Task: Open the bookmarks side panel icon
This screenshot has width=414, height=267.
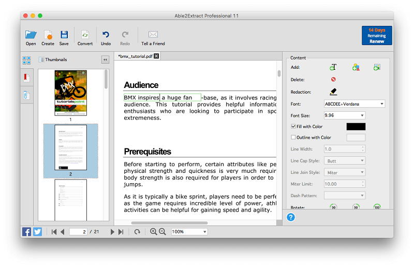Action: click(x=27, y=78)
